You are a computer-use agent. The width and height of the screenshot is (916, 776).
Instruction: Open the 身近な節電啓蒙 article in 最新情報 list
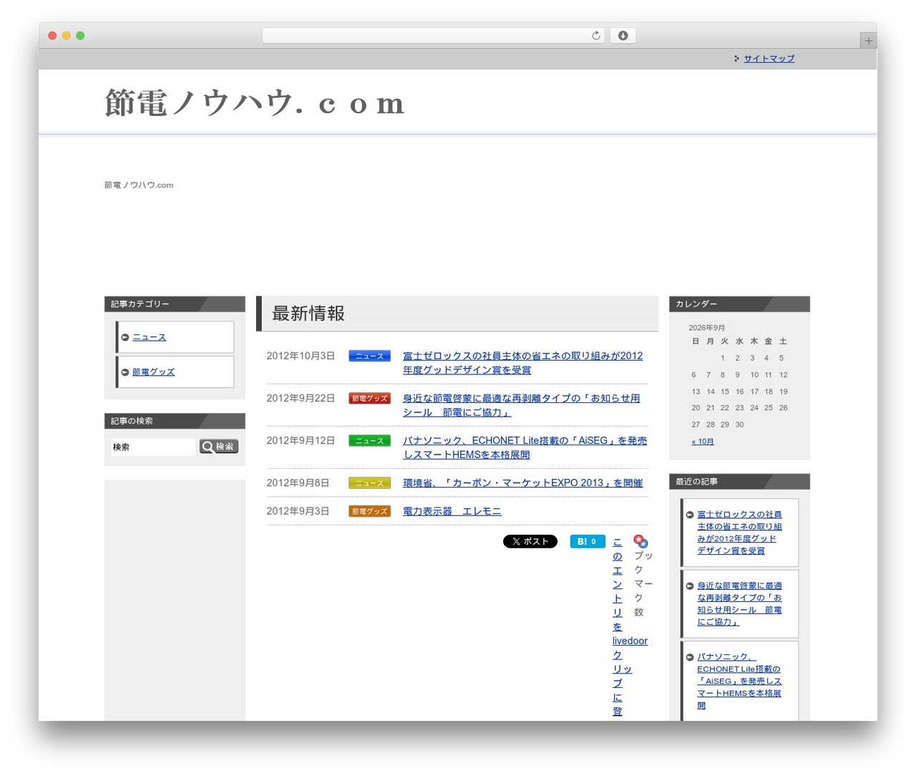click(x=522, y=405)
